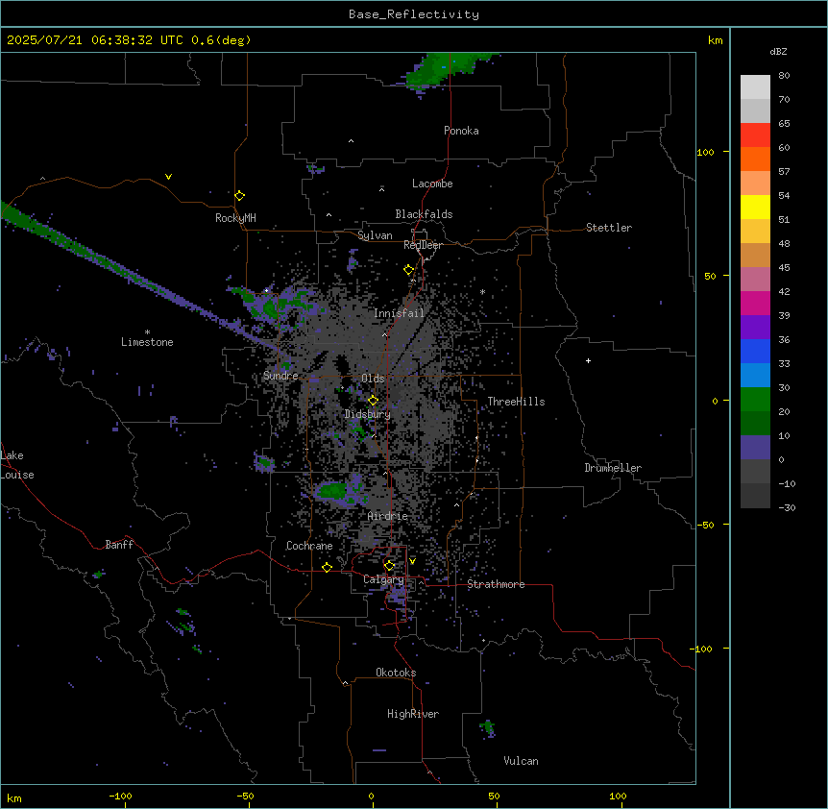Screen dimensions: 828x809
Task: Click the 100 tick on right axis
Action: pos(705,152)
